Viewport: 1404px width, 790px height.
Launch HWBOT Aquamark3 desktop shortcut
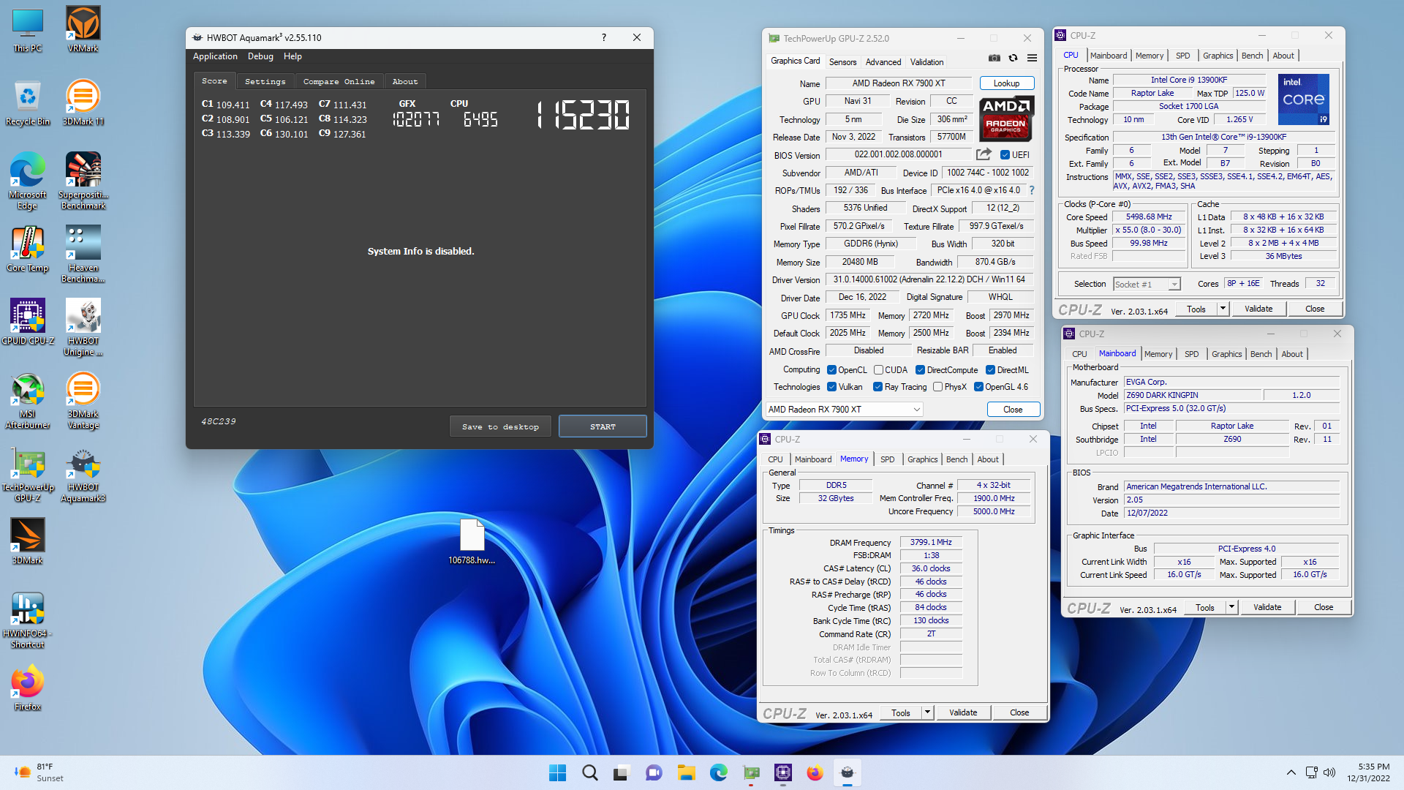tap(83, 473)
